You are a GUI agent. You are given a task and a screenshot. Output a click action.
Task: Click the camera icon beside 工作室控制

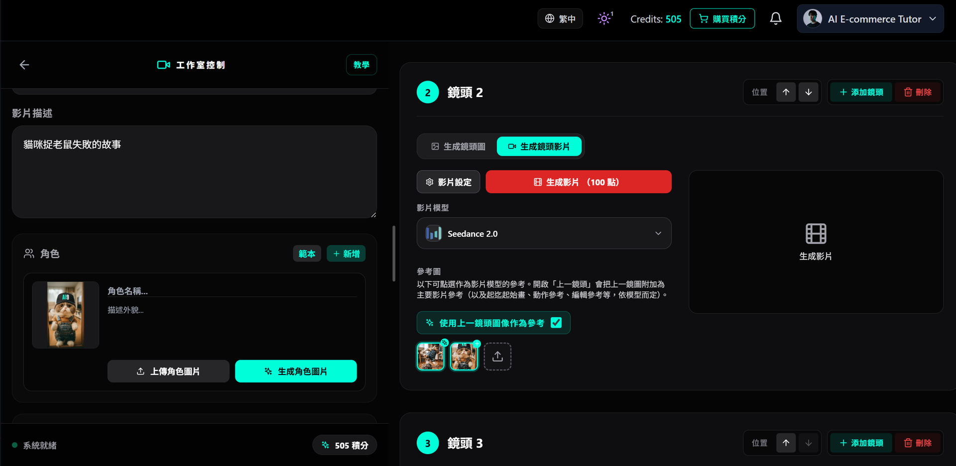pos(163,65)
